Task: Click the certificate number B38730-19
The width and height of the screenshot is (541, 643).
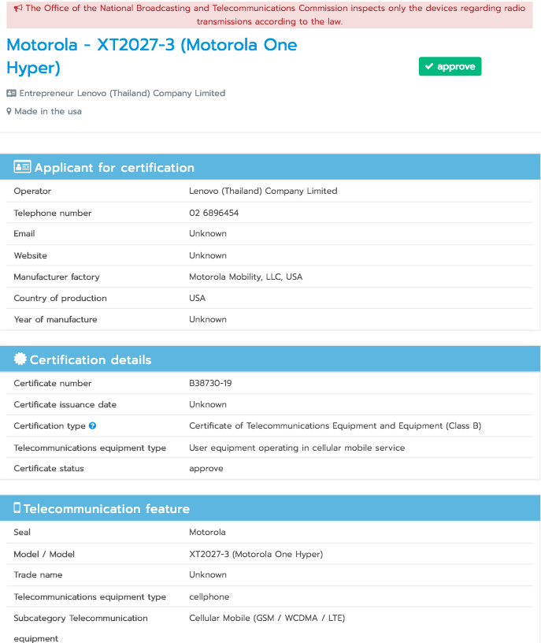Action: click(x=210, y=383)
